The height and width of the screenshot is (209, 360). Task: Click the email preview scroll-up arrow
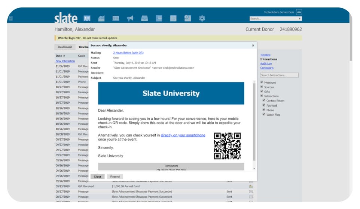point(254,82)
